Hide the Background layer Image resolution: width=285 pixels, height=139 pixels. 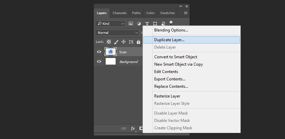point(99,62)
